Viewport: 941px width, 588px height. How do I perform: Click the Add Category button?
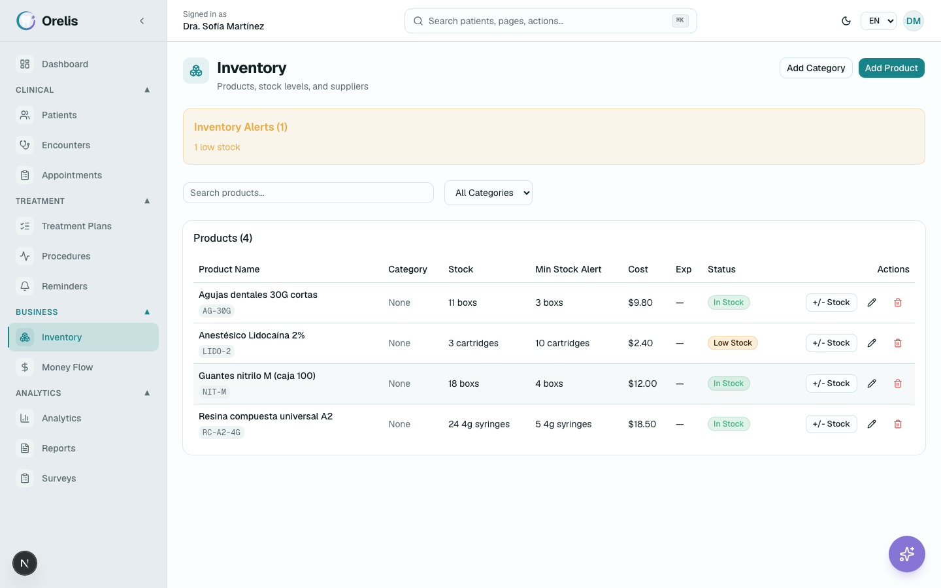click(816, 68)
